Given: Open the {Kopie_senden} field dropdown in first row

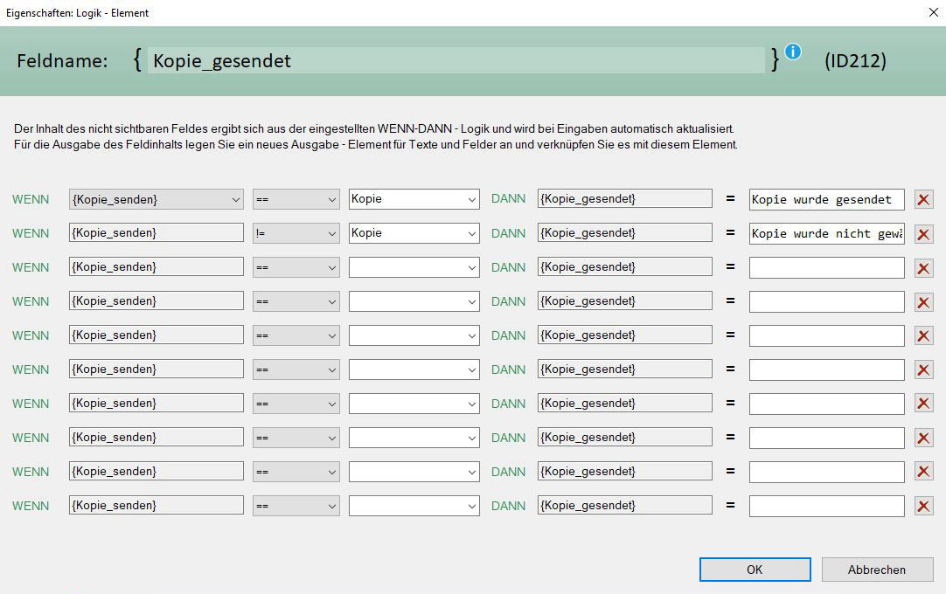Looking at the screenshot, I should click(235, 200).
